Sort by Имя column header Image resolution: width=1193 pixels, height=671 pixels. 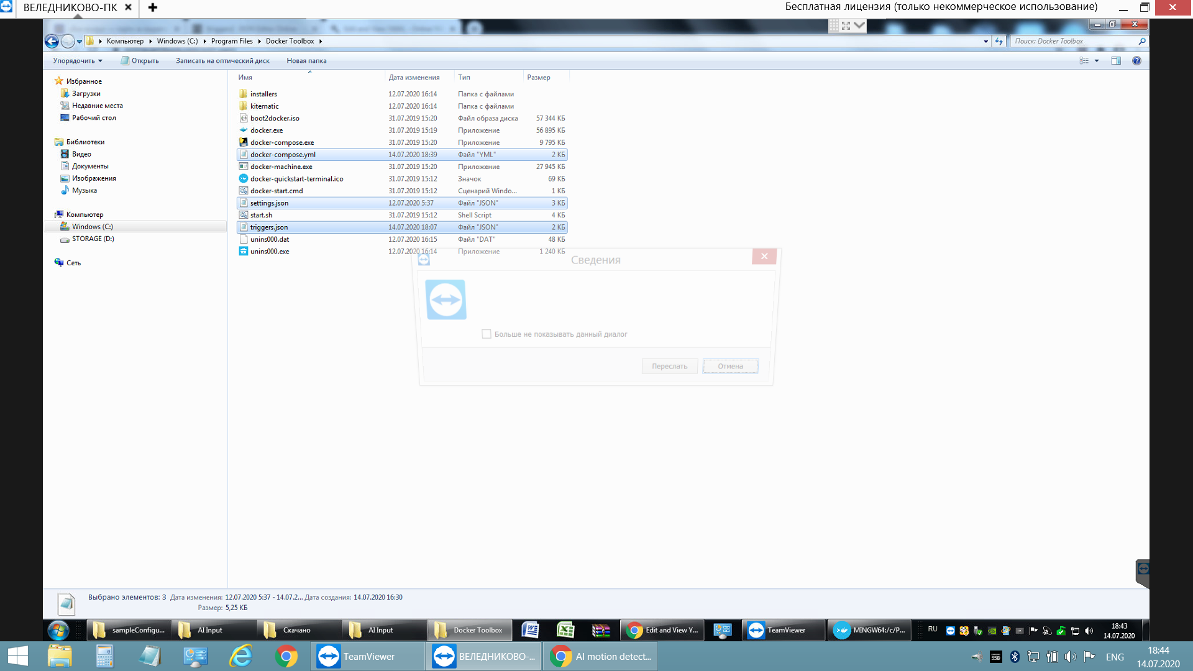click(x=309, y=78)
